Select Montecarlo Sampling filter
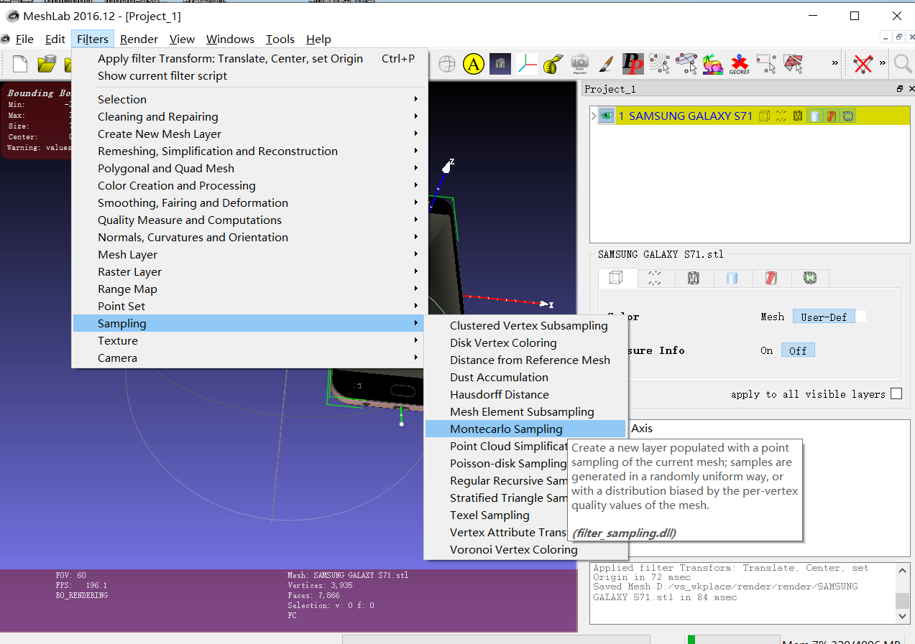Screen dimensions: 915x644 point(525,429)
